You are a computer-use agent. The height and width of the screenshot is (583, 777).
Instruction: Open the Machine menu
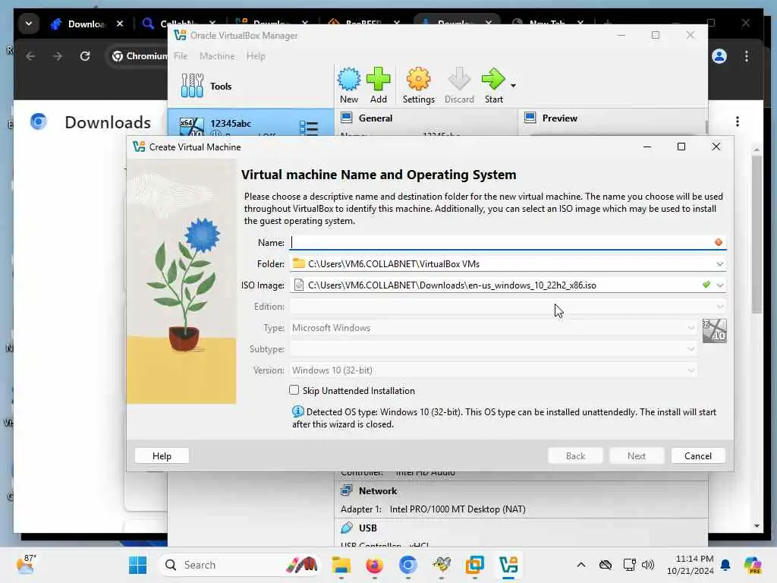(x=217, y=56)
